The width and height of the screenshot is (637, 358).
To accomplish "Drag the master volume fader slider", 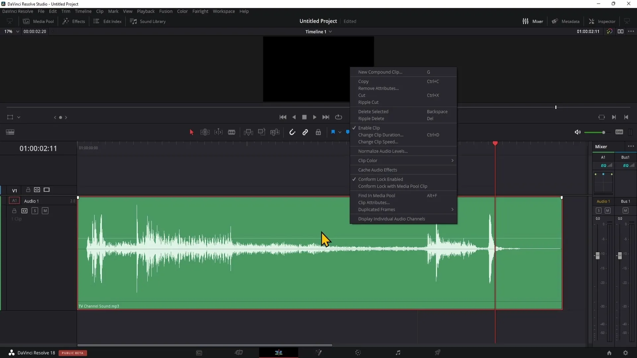I will [620, 256].
